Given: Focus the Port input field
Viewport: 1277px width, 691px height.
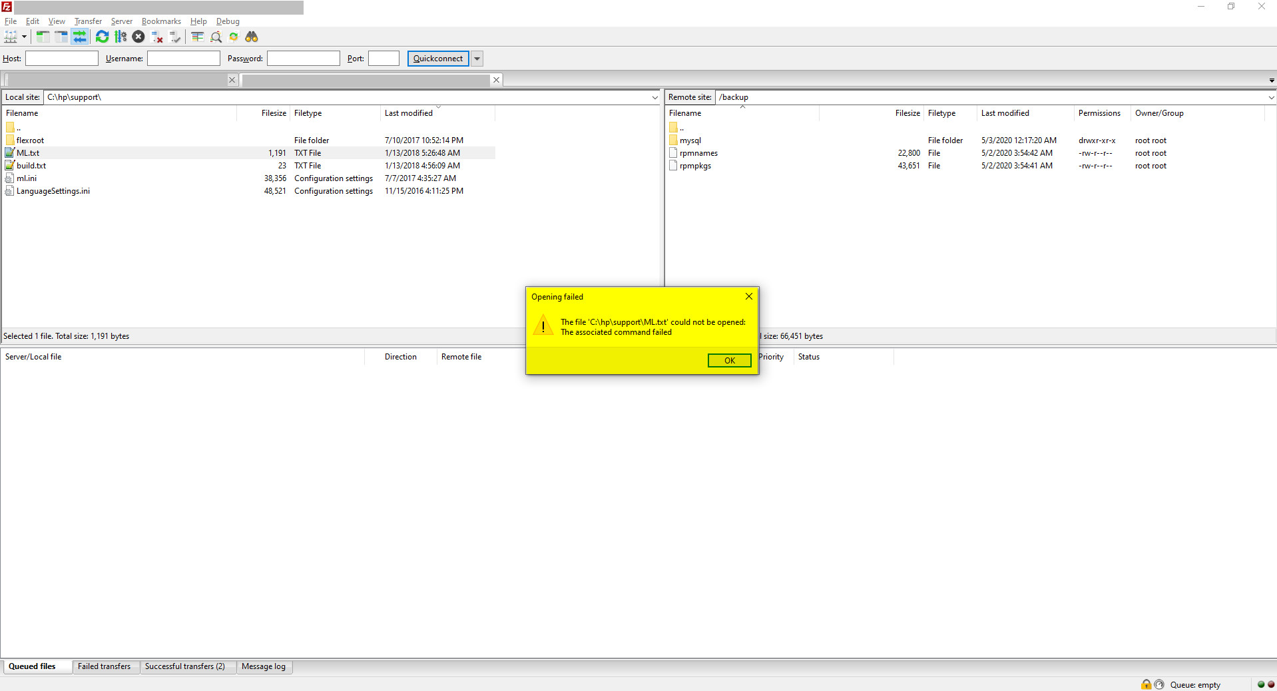Looking at the screenshot, I should coord(384,59).
